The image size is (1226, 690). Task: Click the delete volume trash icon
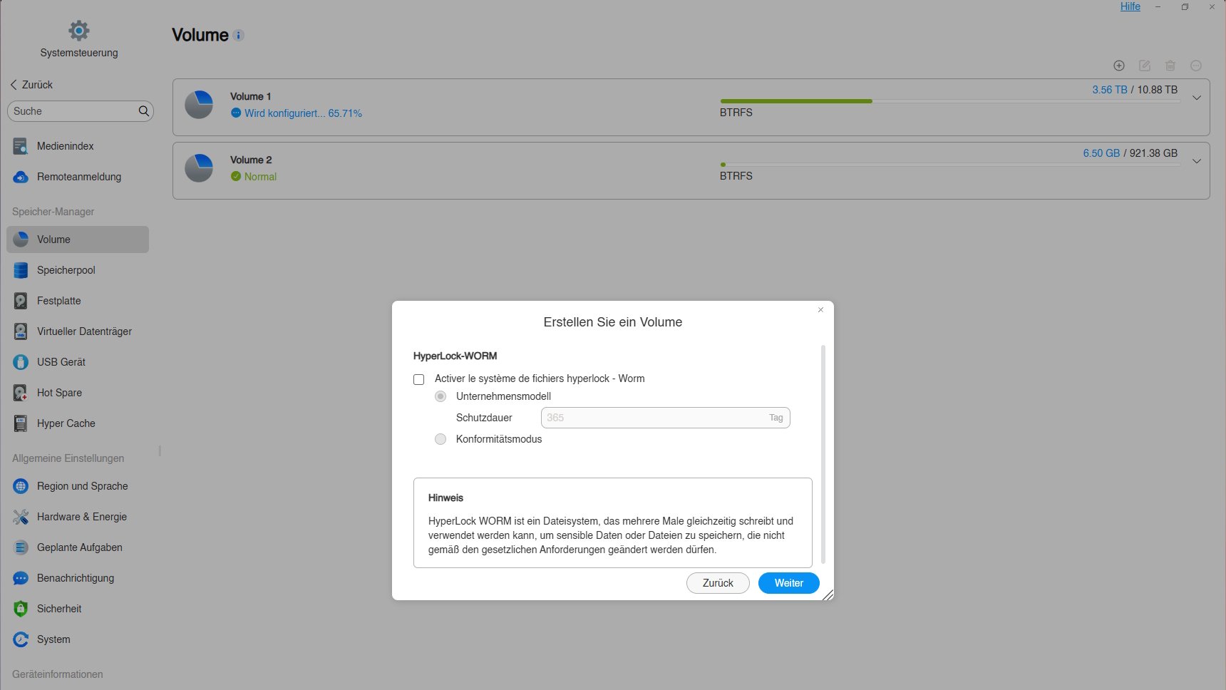tap(1170, 66)
